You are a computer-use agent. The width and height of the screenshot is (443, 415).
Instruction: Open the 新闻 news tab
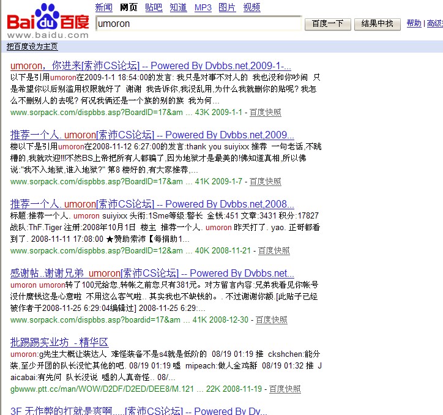(x=104, y=7)
